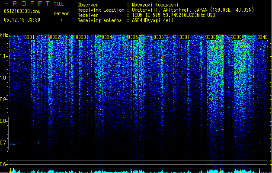Click the 0.7 frequency axis label
272x173 pixels.
[x=3, y=143]
